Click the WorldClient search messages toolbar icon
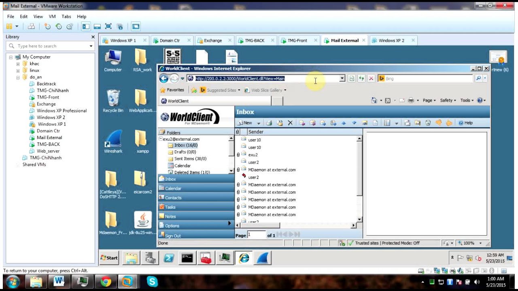 (418, 123)
